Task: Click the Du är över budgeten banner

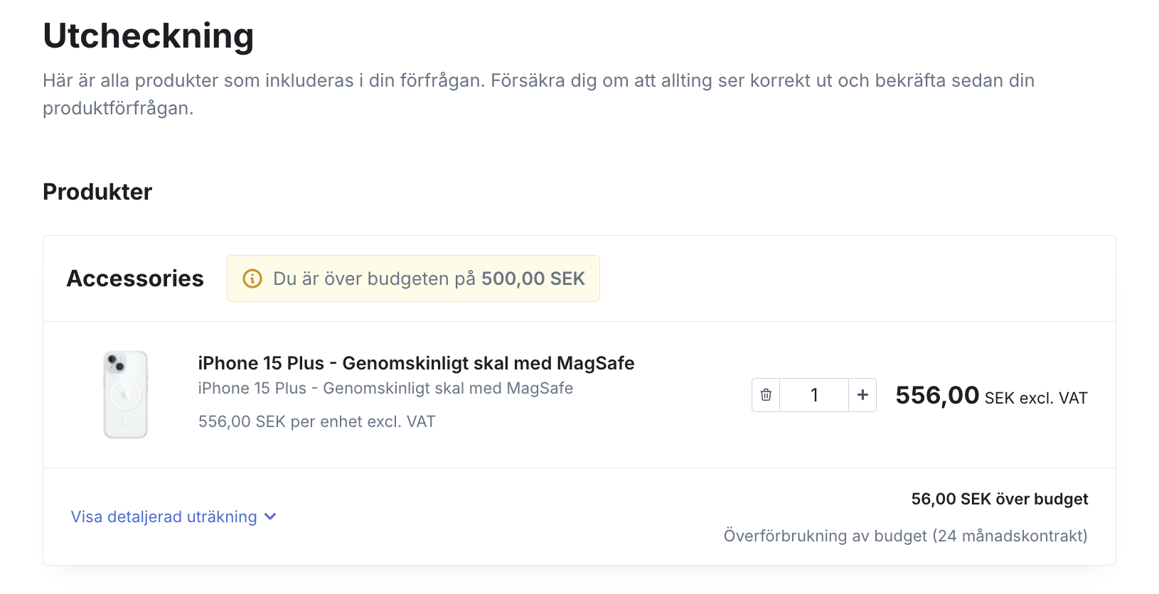Action: 413,279
